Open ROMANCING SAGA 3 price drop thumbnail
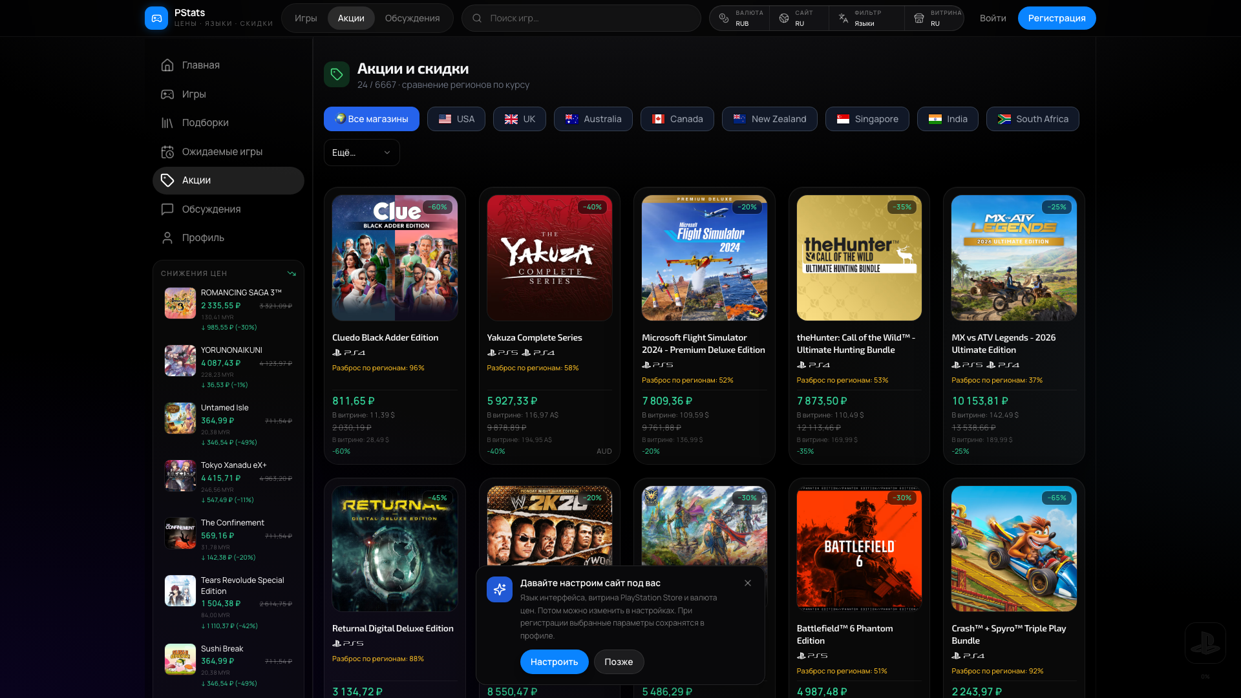1241x698 pixels. coord(180,303)
